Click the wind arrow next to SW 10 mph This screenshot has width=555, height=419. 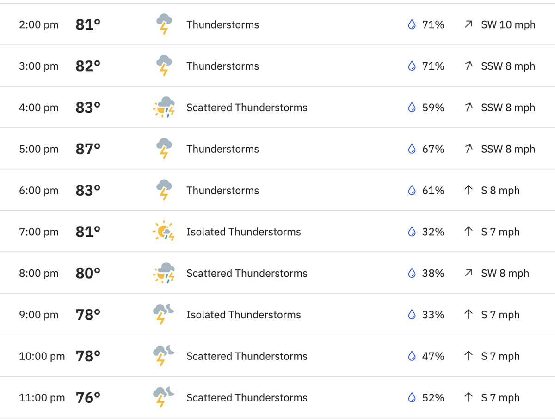[469, 24]
